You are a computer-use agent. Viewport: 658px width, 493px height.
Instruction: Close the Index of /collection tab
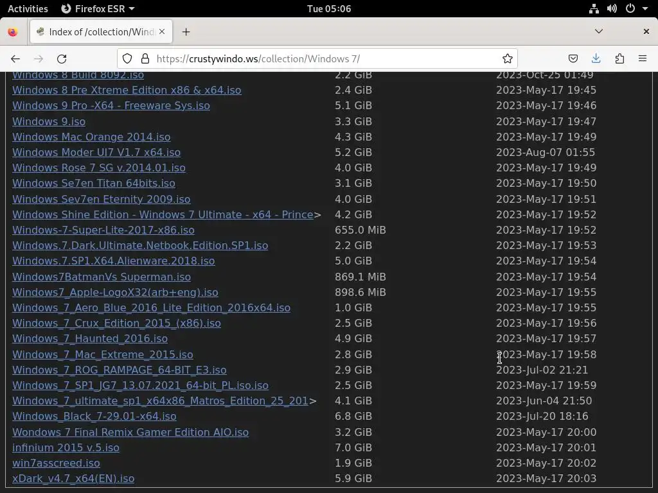coord(162,32)
